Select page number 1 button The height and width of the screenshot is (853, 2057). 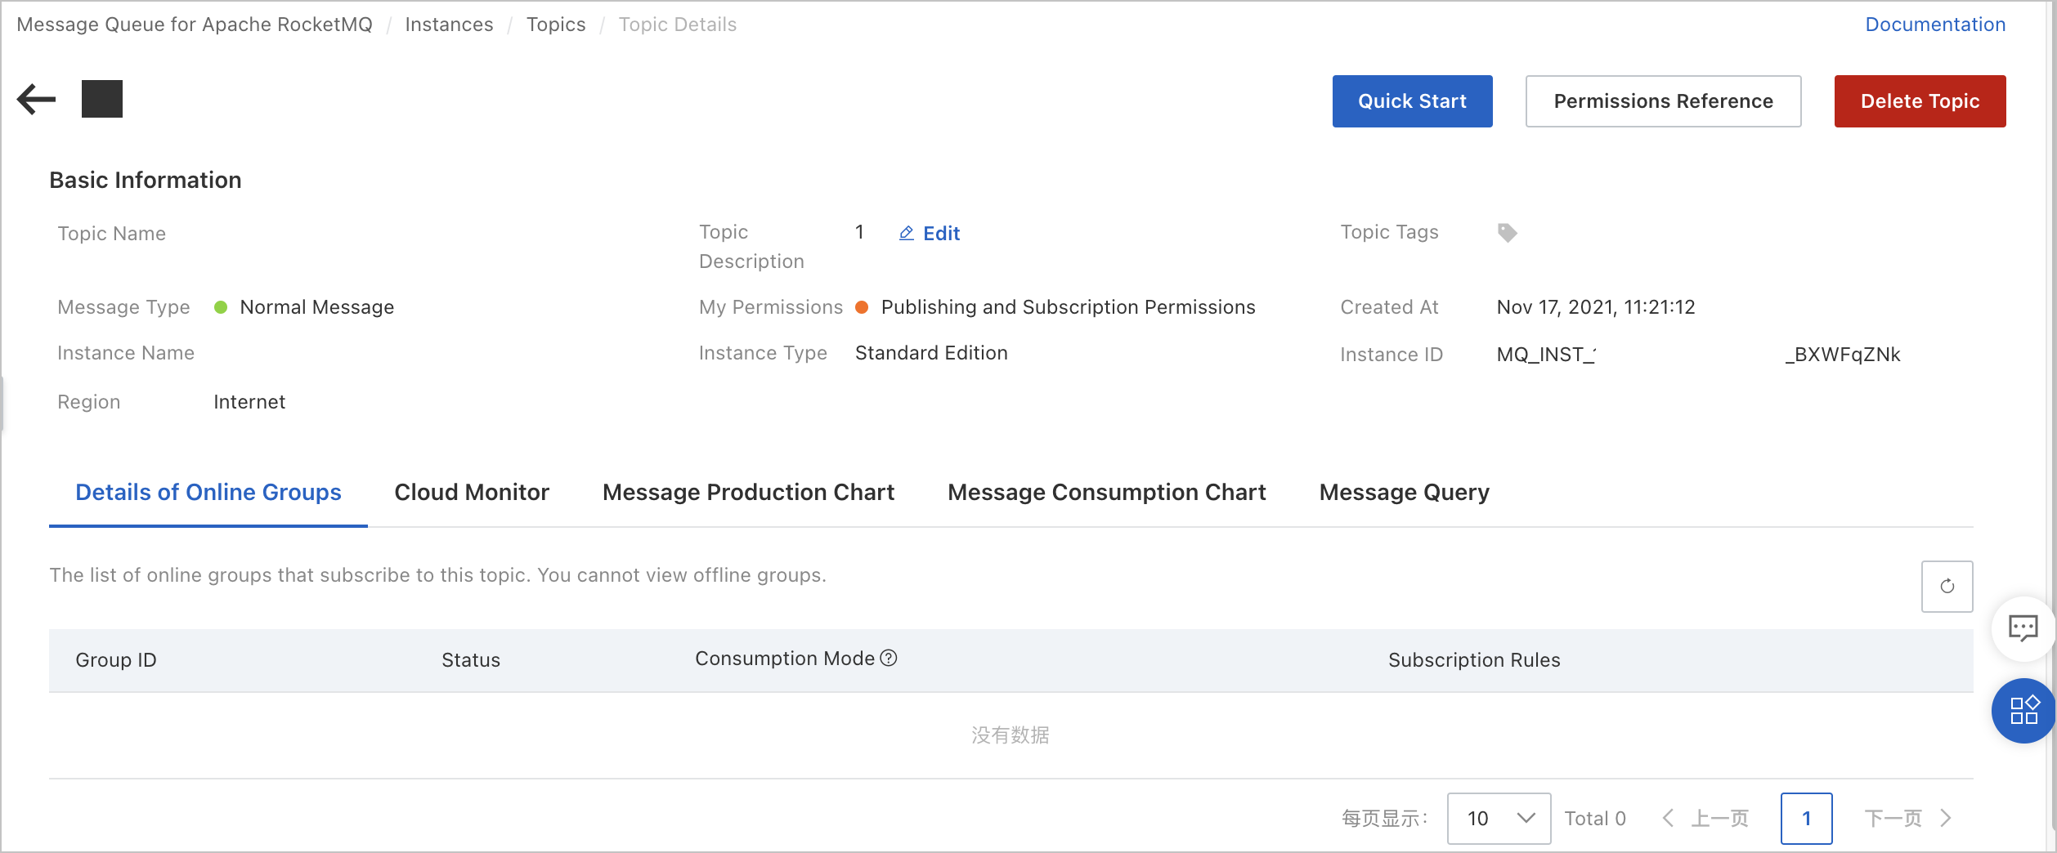click(1806, 818)
